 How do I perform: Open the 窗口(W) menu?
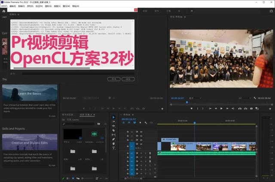(x=67, y=6)
